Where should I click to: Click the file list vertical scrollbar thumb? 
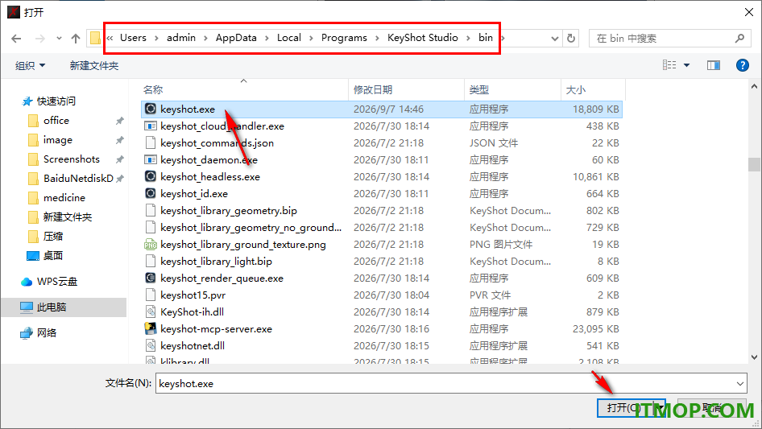coord(754,164)
